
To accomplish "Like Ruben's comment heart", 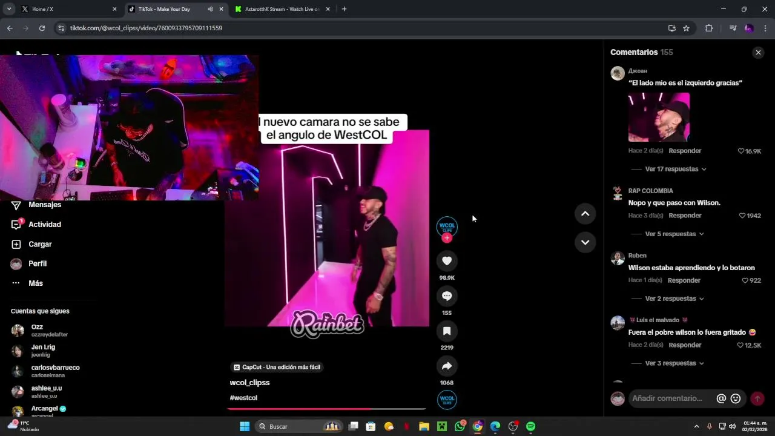I will (x=745, y=280).
